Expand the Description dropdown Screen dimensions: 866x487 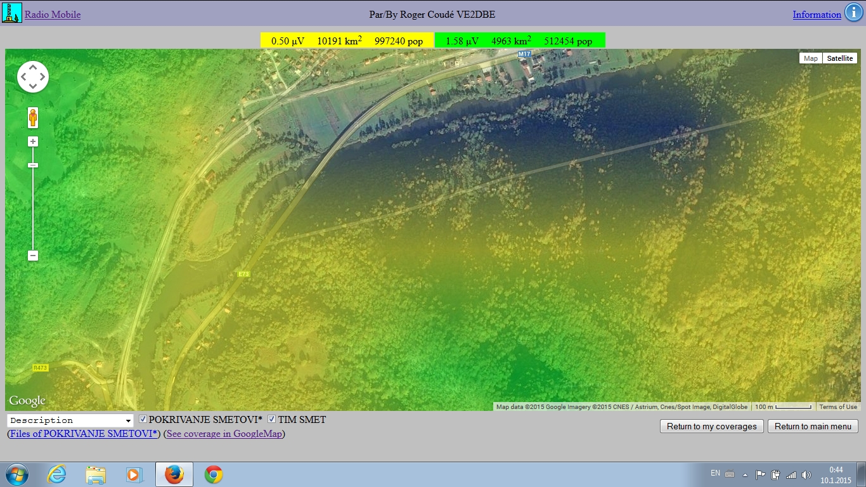(70, 420)
